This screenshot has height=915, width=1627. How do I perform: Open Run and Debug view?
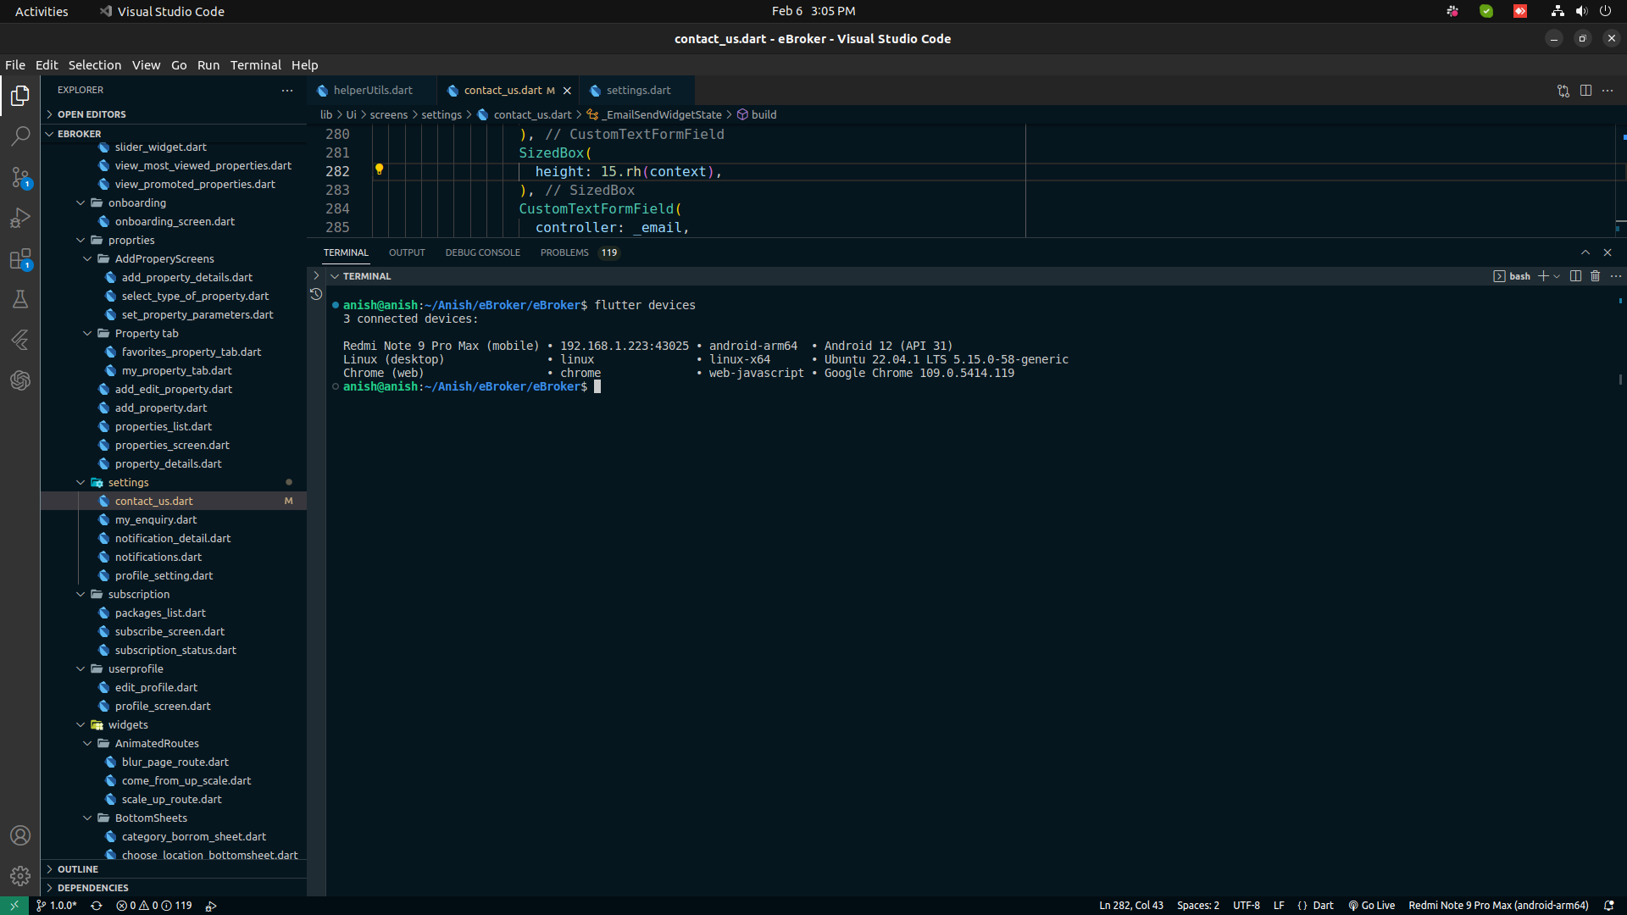point(20,218)
